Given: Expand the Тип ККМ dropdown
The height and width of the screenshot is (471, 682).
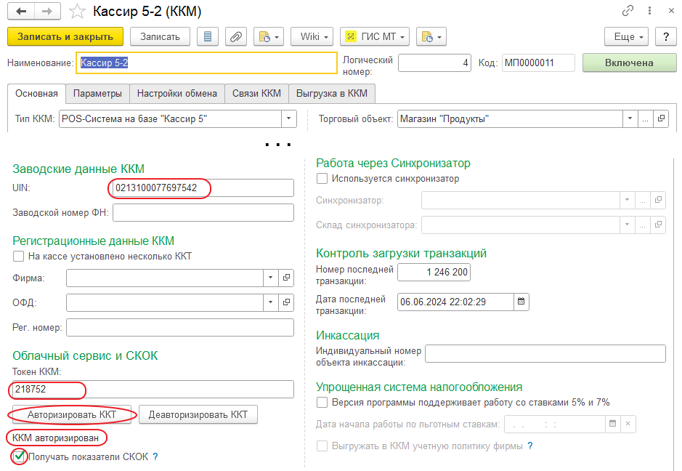Looking at the screenshot, I should tap(289, 118).
